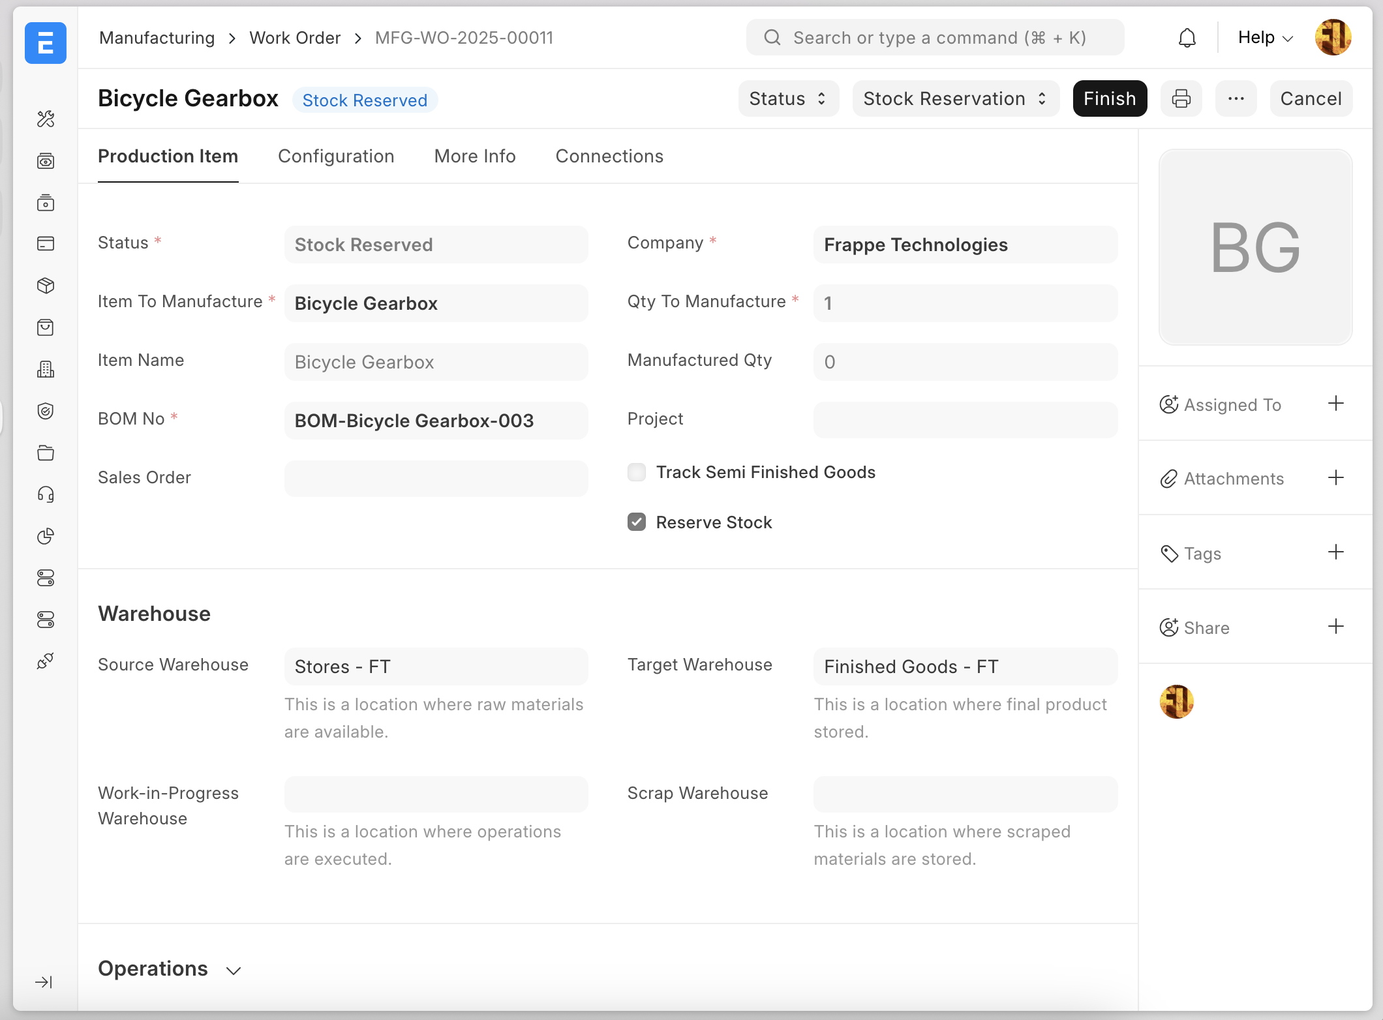
Task: Open the pie chart sidebar icon
Action: pos(46,536)
